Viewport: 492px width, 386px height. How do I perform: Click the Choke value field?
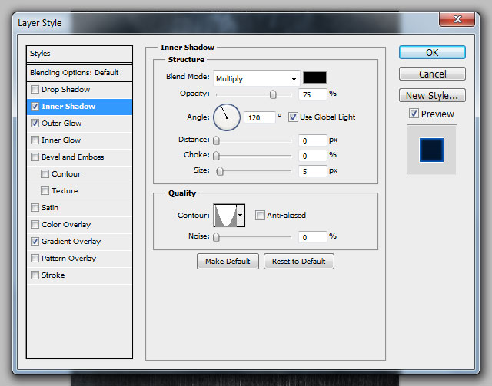tap(313, 156)
